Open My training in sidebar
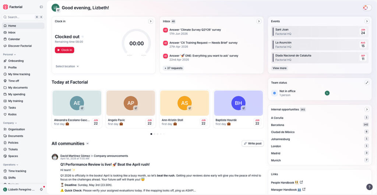This screenshot has height=195, width=377. (x=23, y=101)
